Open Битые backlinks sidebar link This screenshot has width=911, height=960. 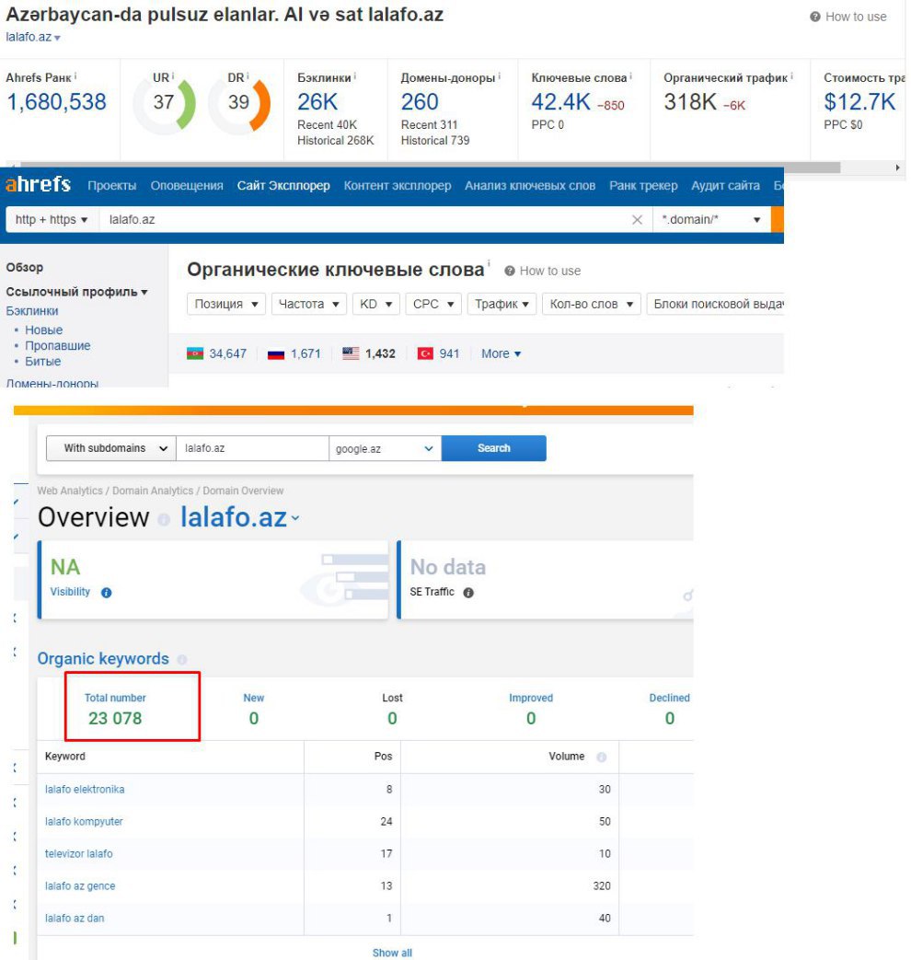[x=43, y=361]
